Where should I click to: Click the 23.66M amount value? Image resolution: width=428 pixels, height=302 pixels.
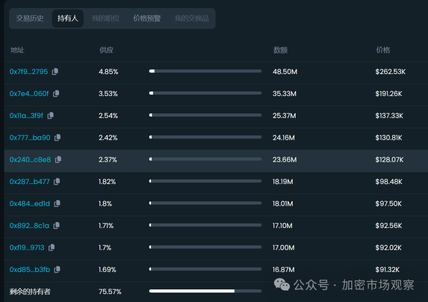[x=285, y=160]
